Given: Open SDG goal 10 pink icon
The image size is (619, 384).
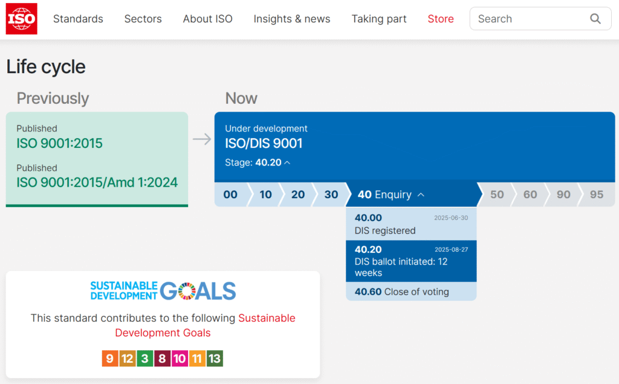Looking at the screenshot, I should 180,359.
